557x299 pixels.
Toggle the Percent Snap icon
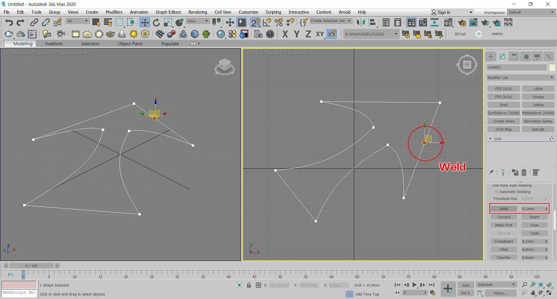tap(278, 23)
